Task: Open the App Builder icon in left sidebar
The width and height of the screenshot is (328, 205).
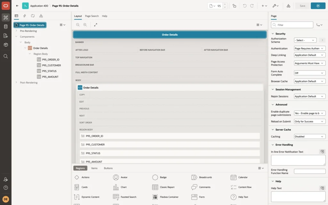Action: pos(6,17)
